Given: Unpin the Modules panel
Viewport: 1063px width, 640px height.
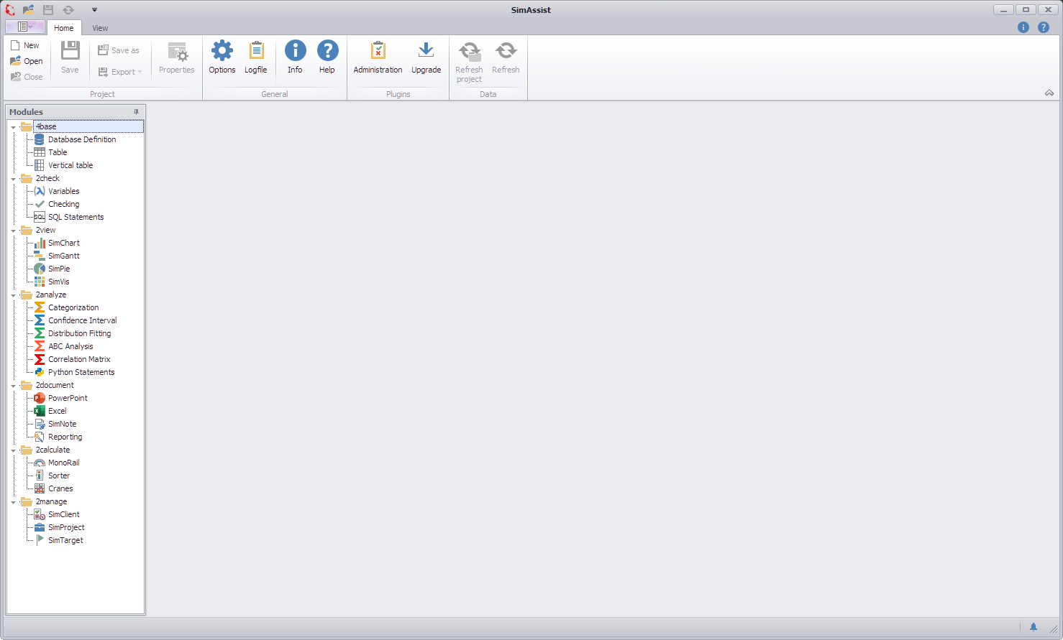Looking at the screenshot, I should [x=136, y=111].
